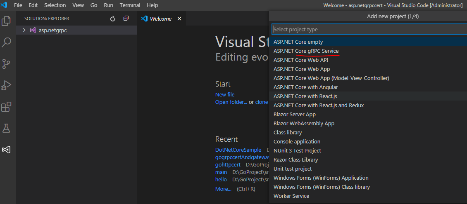Image resolution: width=467 pixels, height=204 pixels.
Task: Focus the Select project type input
Action: pyautogui.click(x=369, y=29)
